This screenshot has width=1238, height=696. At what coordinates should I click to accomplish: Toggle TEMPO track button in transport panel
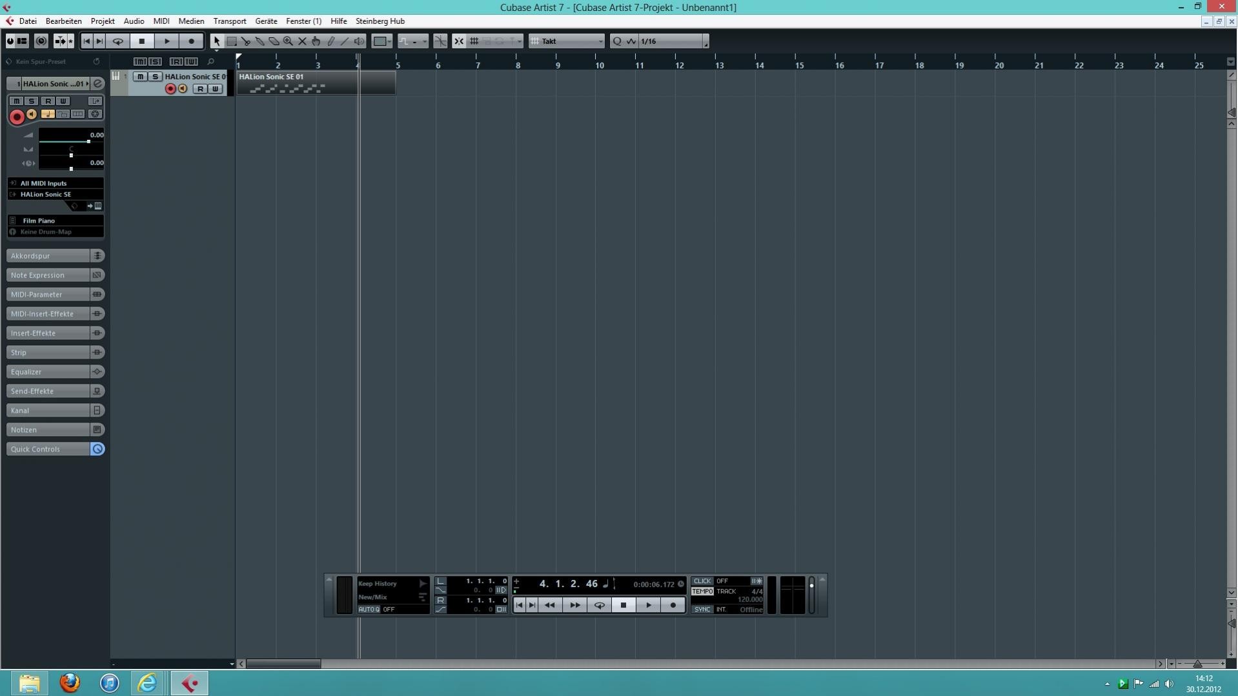click(x=702, y=591)
